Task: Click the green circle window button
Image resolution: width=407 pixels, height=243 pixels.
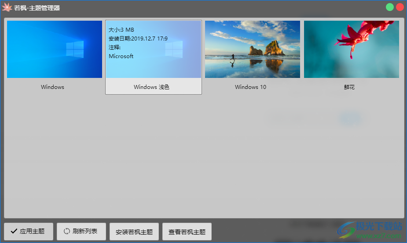Action: pyautogui.click(x=389, y=7)
